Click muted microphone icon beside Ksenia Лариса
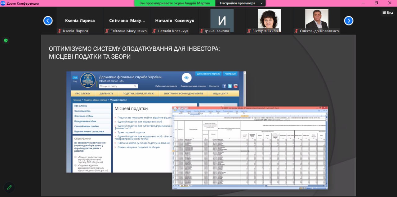This screenshot has height=197, width=397. (x=60, y=31)
